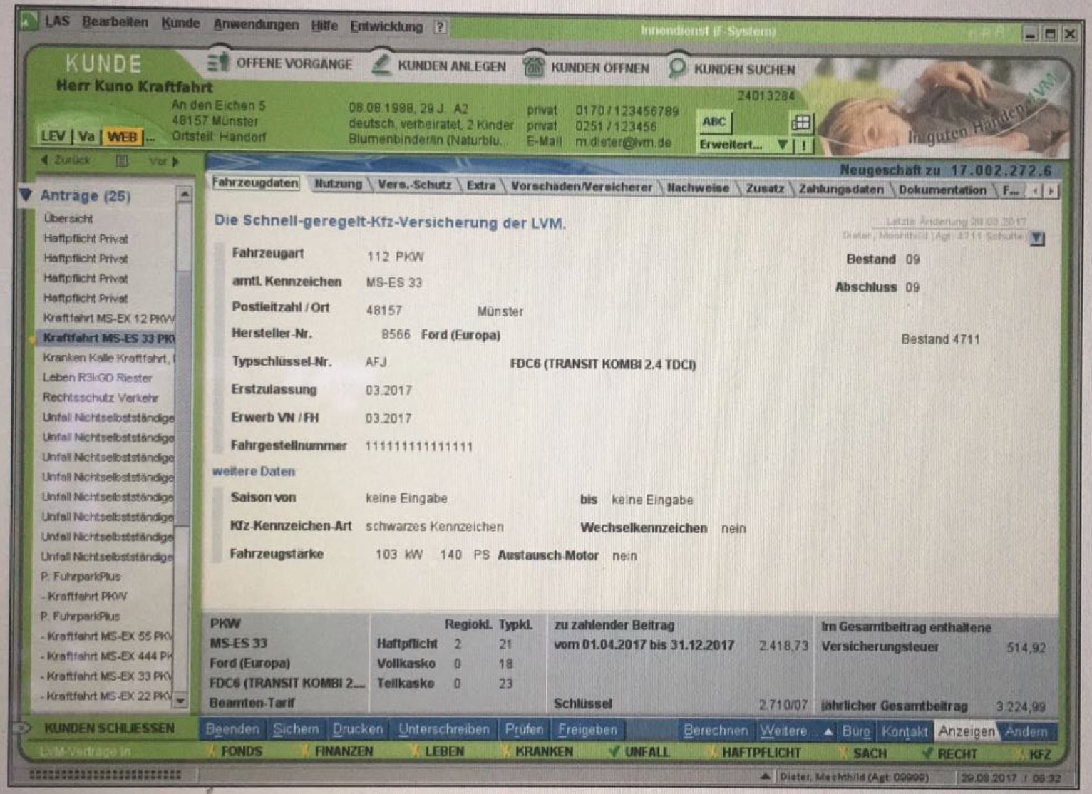The image size is (1092, 794).
Task: Click the ABC button in customer header
Action: pyautogui.click(x=714, y=122)
